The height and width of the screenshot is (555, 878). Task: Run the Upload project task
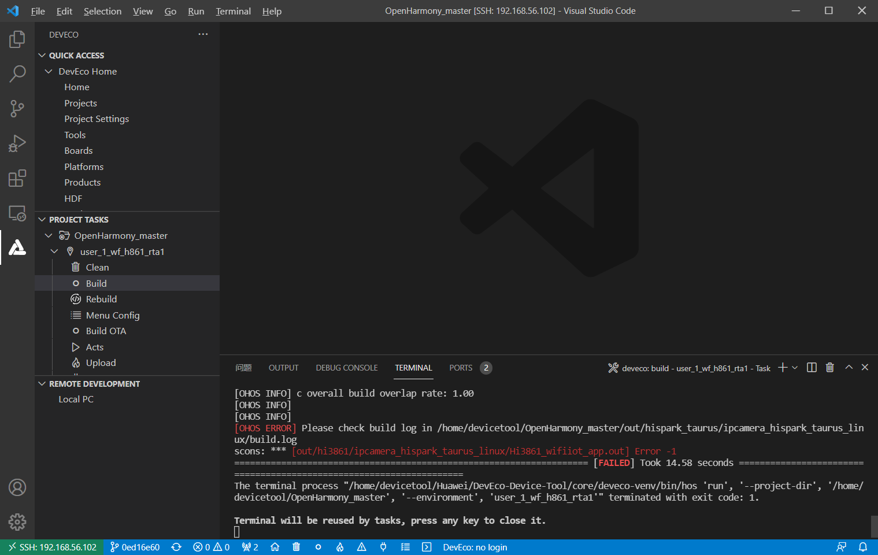[127, 363]
